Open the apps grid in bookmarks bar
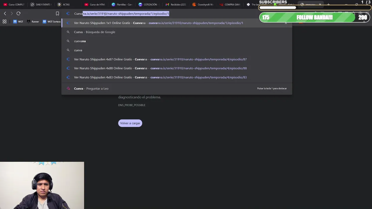Image resolution: width=372 pixels, height=209 pixels. [5, 21]
